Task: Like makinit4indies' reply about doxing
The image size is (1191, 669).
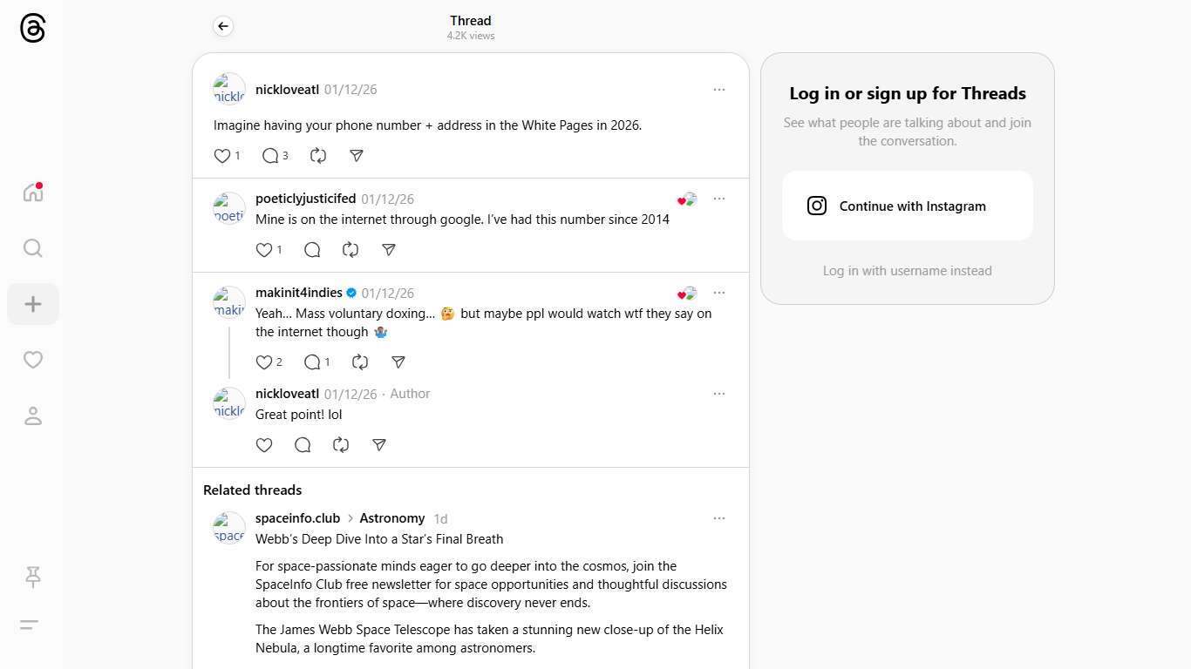Action: point(264,362)
